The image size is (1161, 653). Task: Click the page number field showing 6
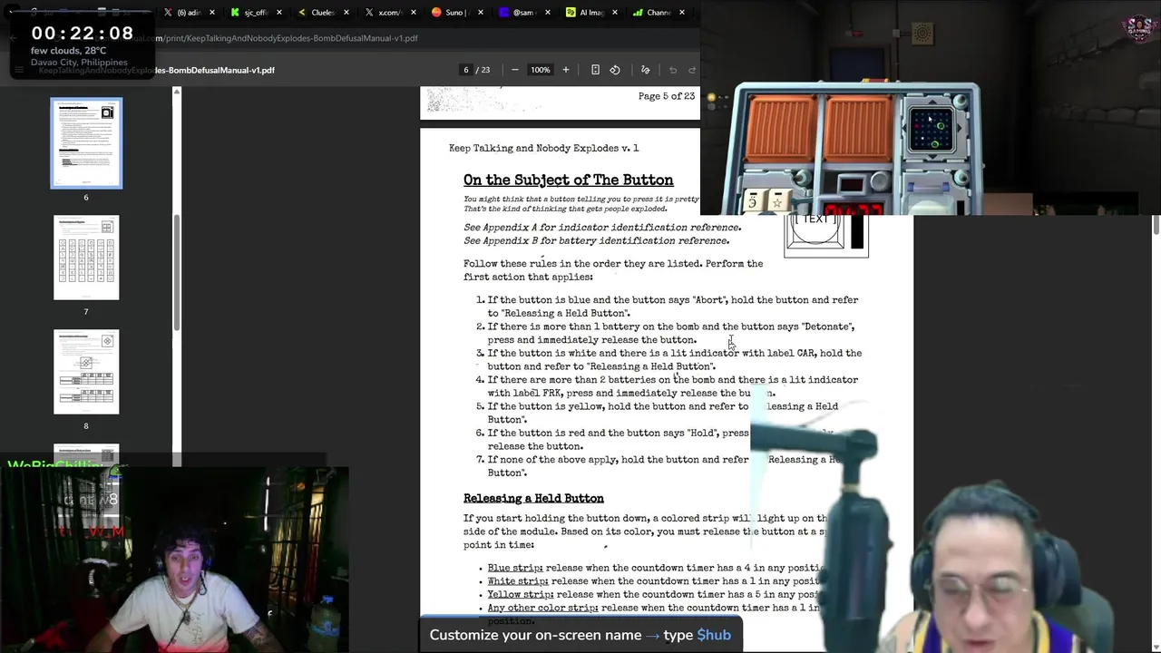[466, 70]
